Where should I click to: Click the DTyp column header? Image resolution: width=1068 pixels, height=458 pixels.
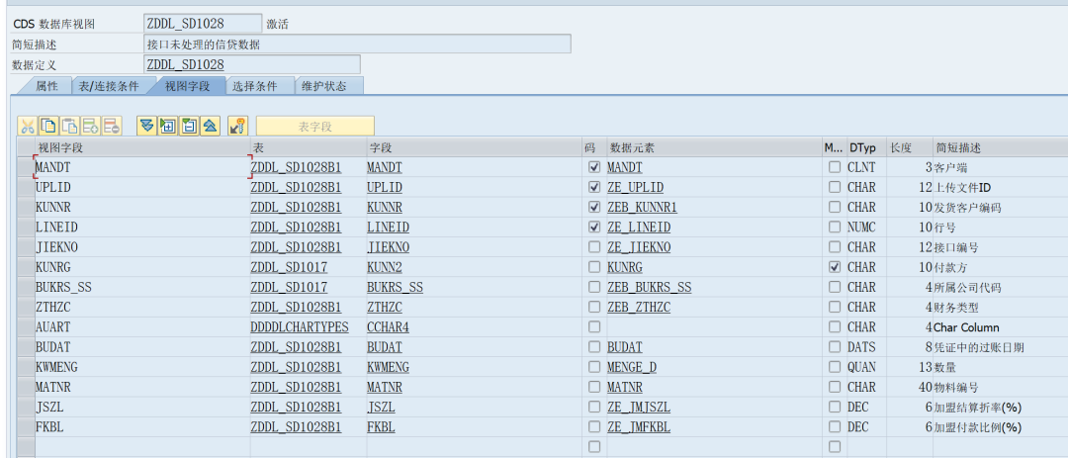pos(865,147)
